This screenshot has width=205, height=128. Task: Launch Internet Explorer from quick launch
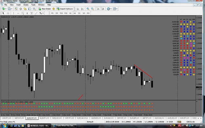click(x=11, y=126)
